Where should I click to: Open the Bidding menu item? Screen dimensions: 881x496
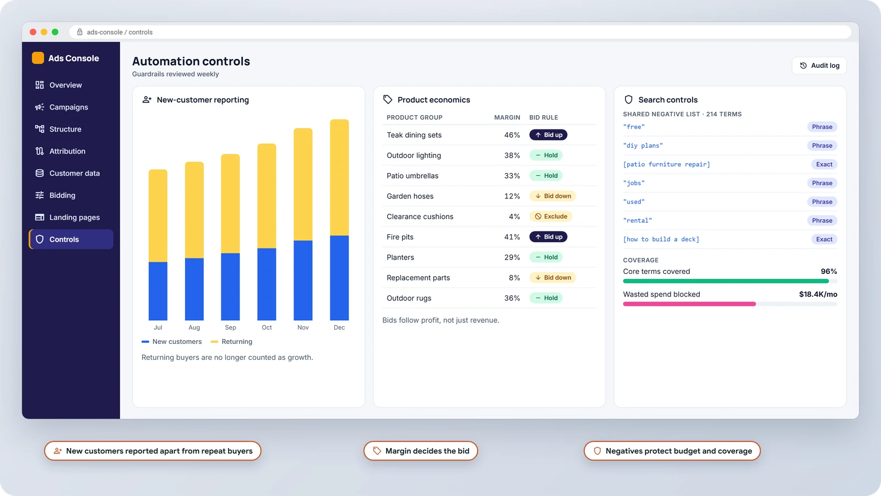pyautogui.click(x=71, y=195)
